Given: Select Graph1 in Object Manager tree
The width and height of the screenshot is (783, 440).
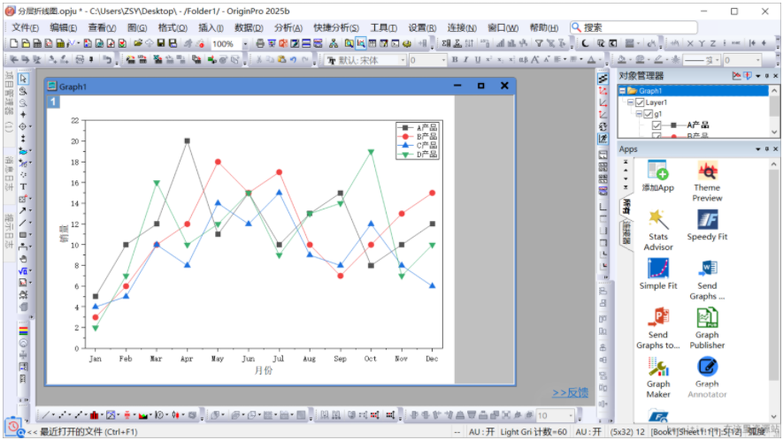Looking at the screenshot, I should click(650, 91).
